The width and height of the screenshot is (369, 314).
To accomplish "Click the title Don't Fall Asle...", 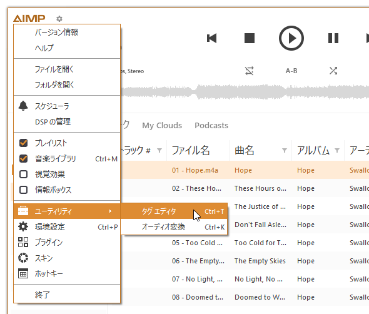I will (260, 225).
